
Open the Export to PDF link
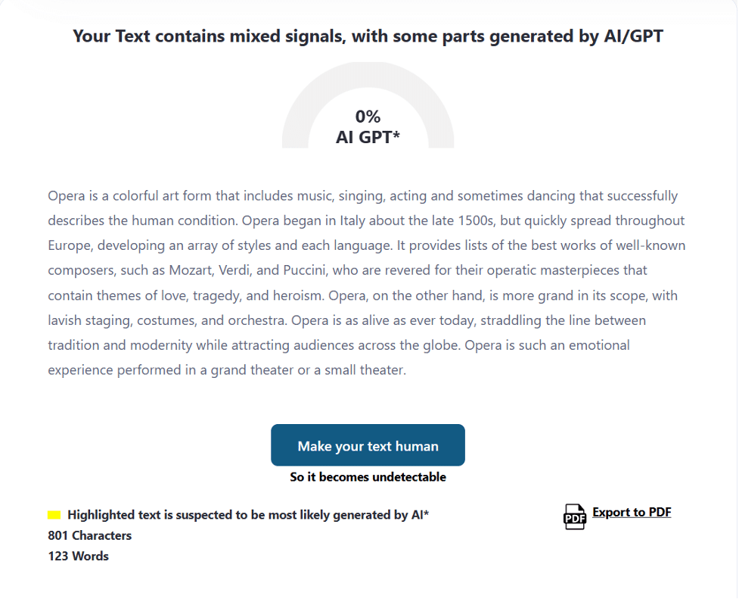[x=632, y=512]
